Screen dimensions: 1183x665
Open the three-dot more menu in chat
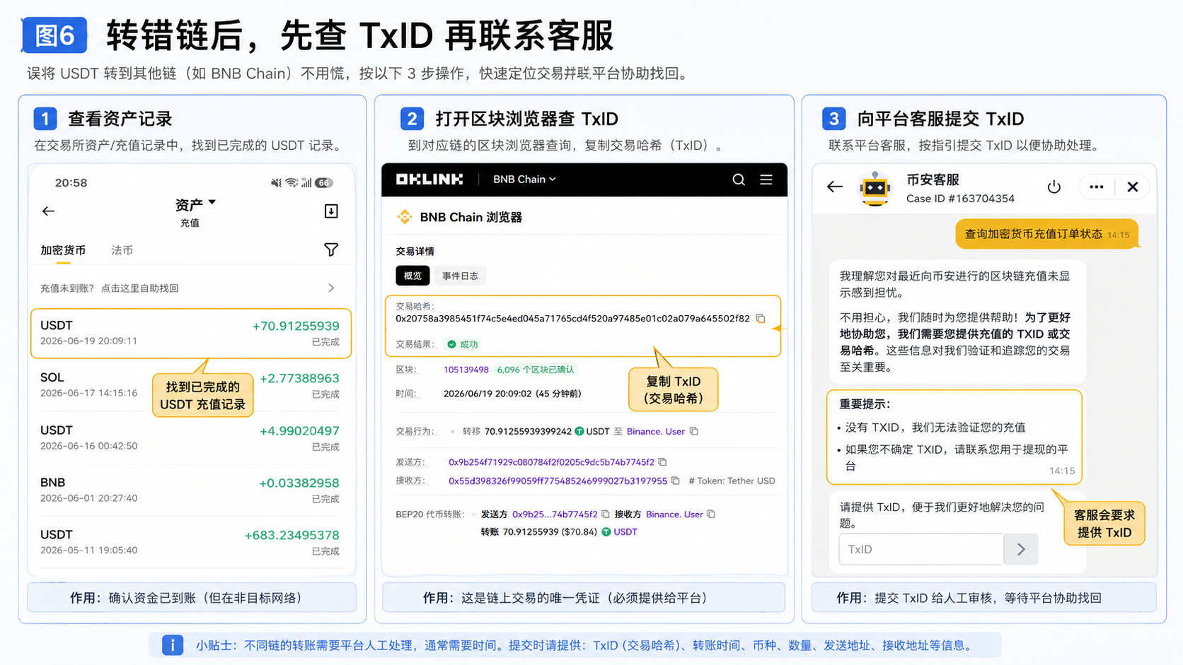click(1097, 187)
